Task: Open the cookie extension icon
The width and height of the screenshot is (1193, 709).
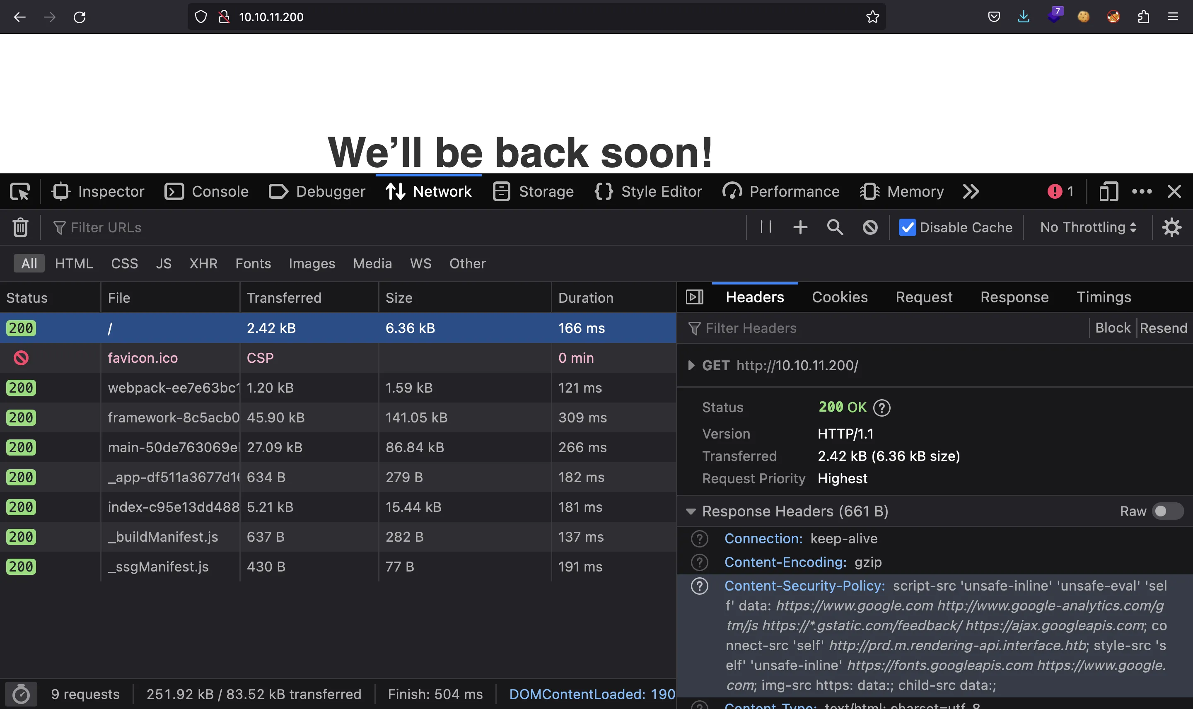Action: (1084, 17)
